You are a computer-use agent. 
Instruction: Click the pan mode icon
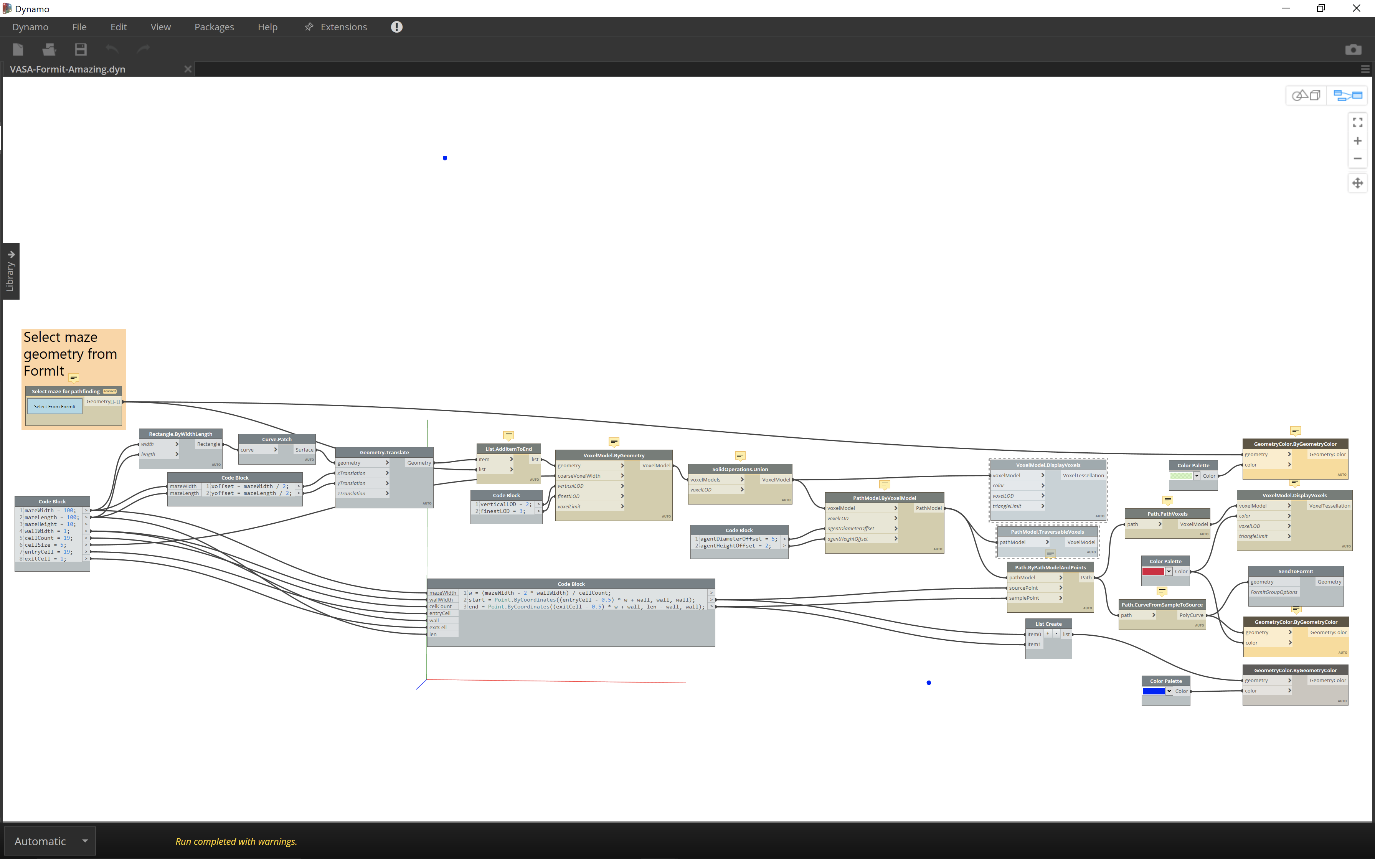1357,183
